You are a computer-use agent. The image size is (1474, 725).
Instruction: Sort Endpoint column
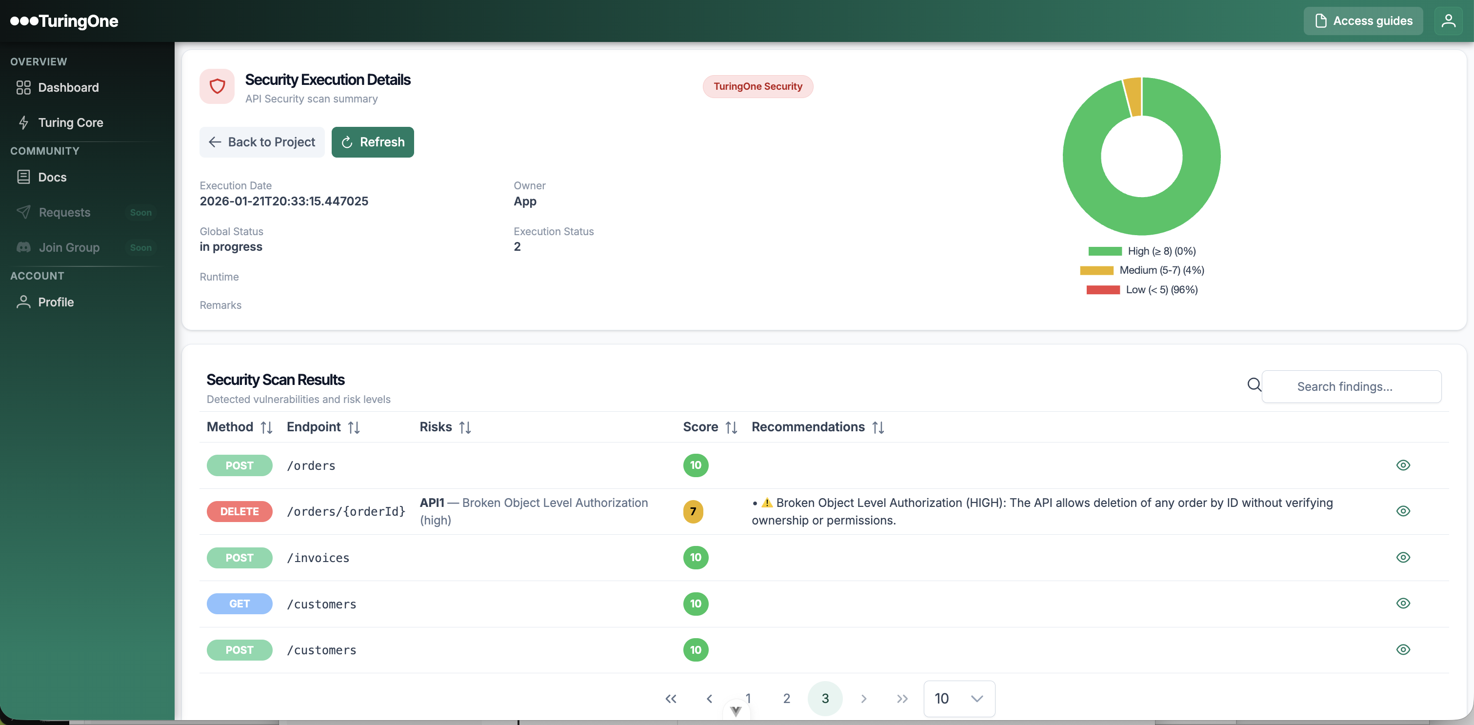click(x=354, y=427)
